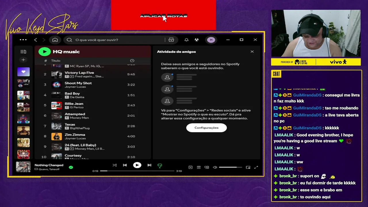Open the playback queue icon
368x207 pixels.
pos(199,167)
